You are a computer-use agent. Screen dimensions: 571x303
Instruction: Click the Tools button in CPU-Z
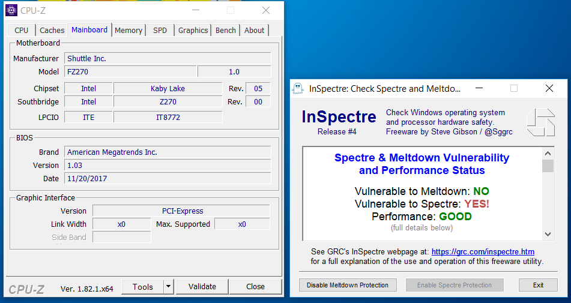coord(143,287)
